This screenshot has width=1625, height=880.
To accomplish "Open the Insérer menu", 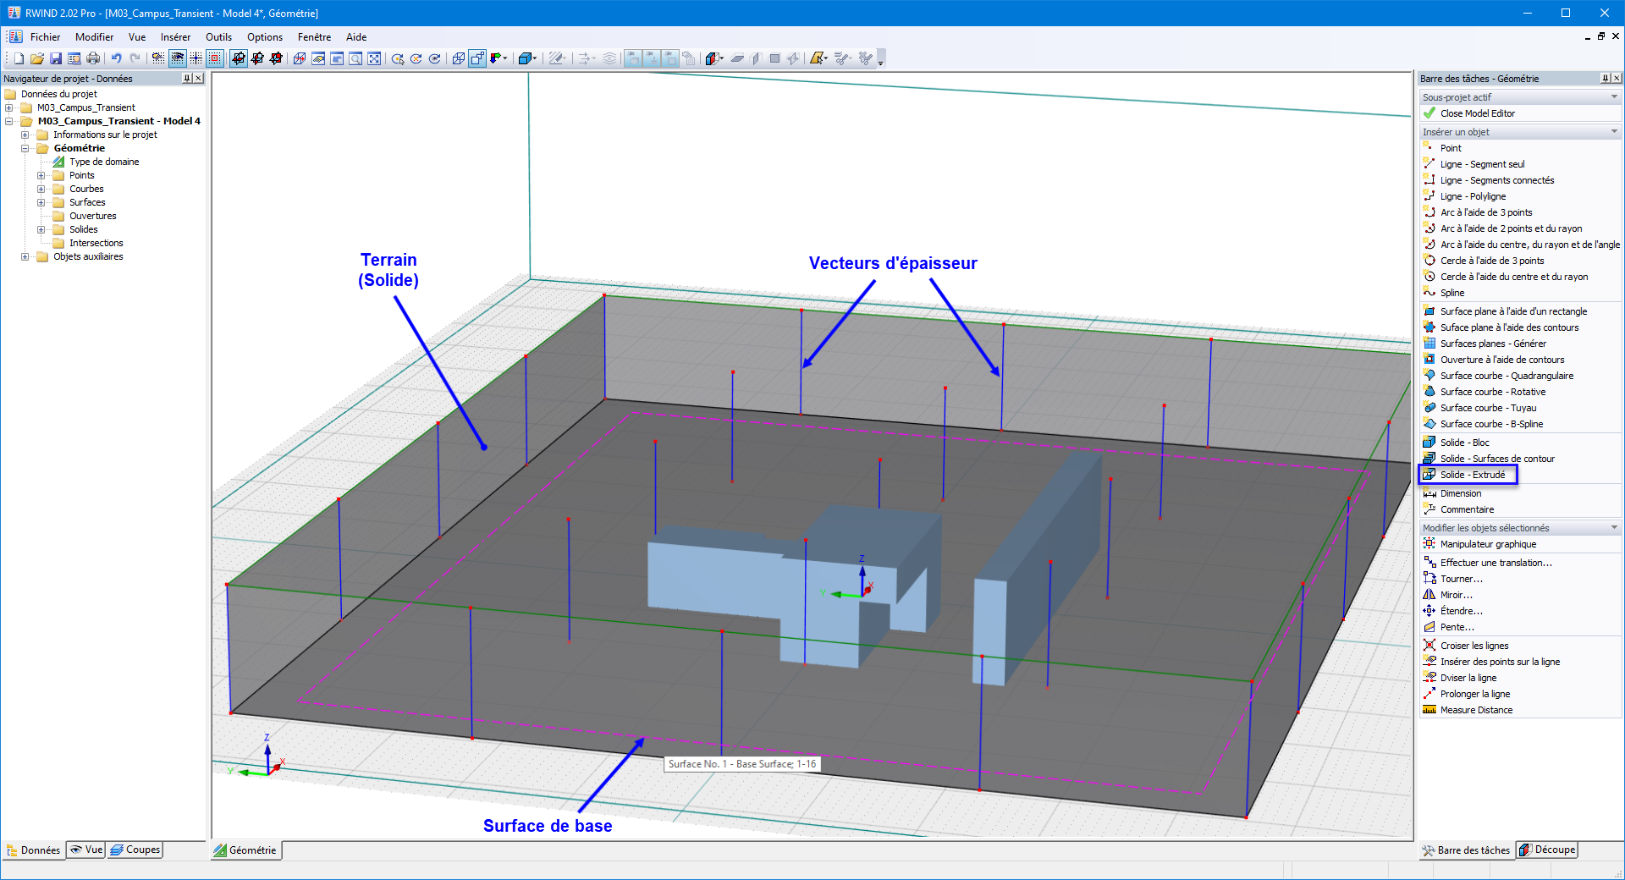I will tap(175, 37).
